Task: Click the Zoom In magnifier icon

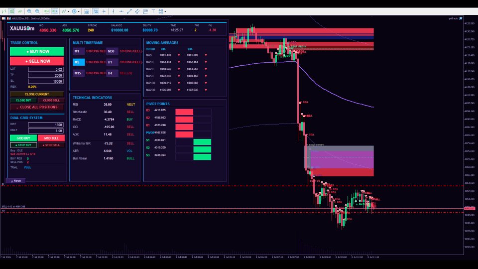Action: [x=29, y=11]
